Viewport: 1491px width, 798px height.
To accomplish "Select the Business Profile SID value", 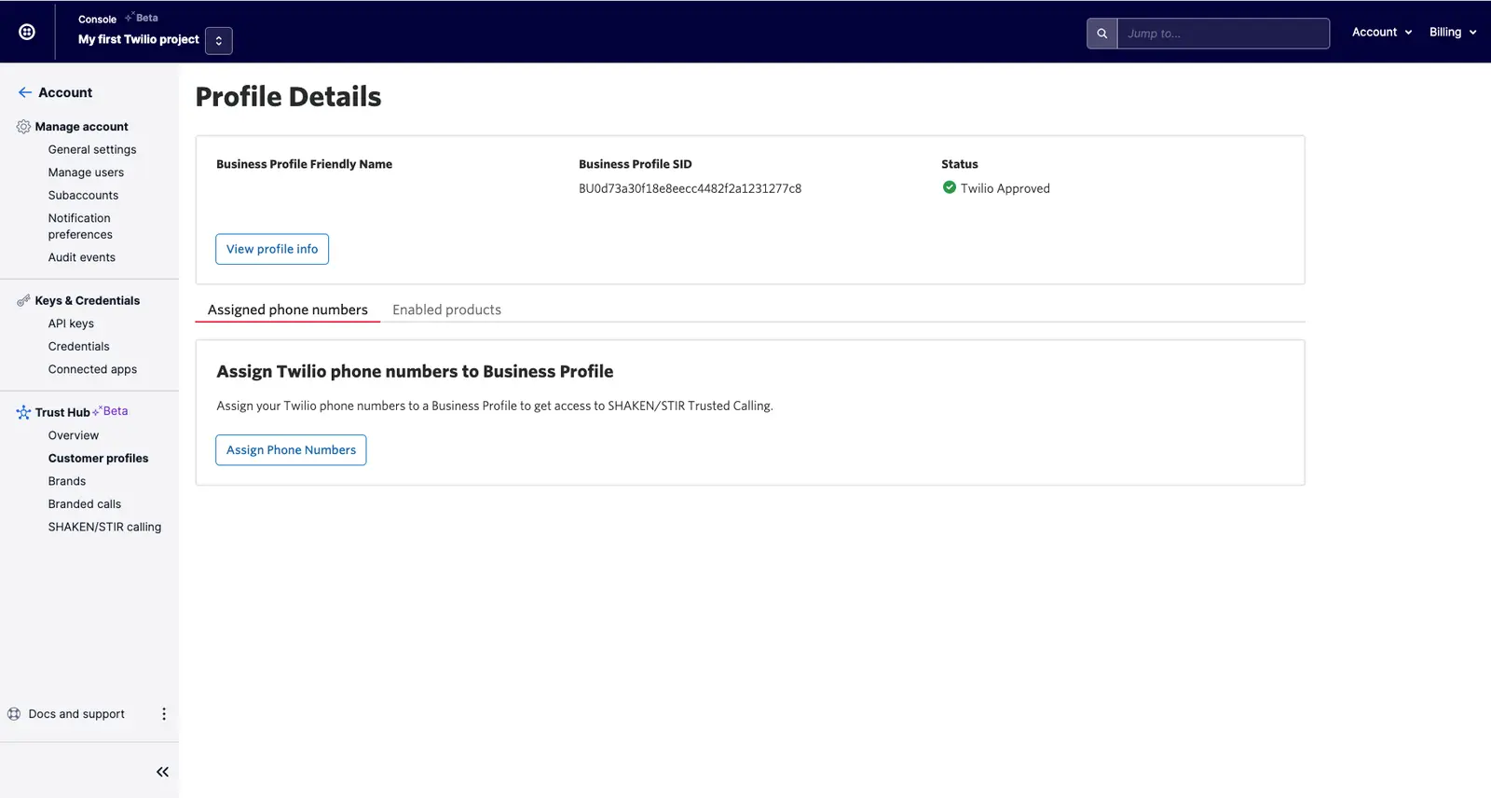I will click(690, 188).
